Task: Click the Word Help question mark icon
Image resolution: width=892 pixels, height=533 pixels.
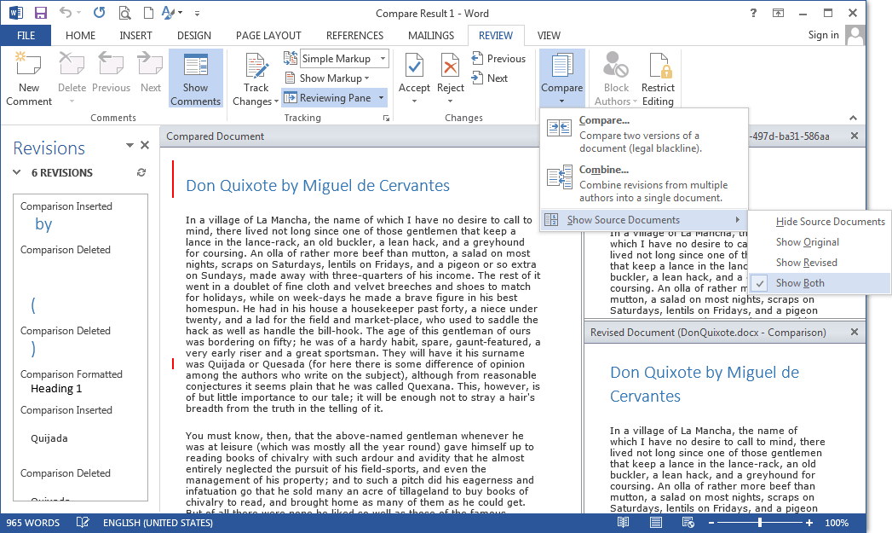Action: pyautogui.click(x=753, y=13)
